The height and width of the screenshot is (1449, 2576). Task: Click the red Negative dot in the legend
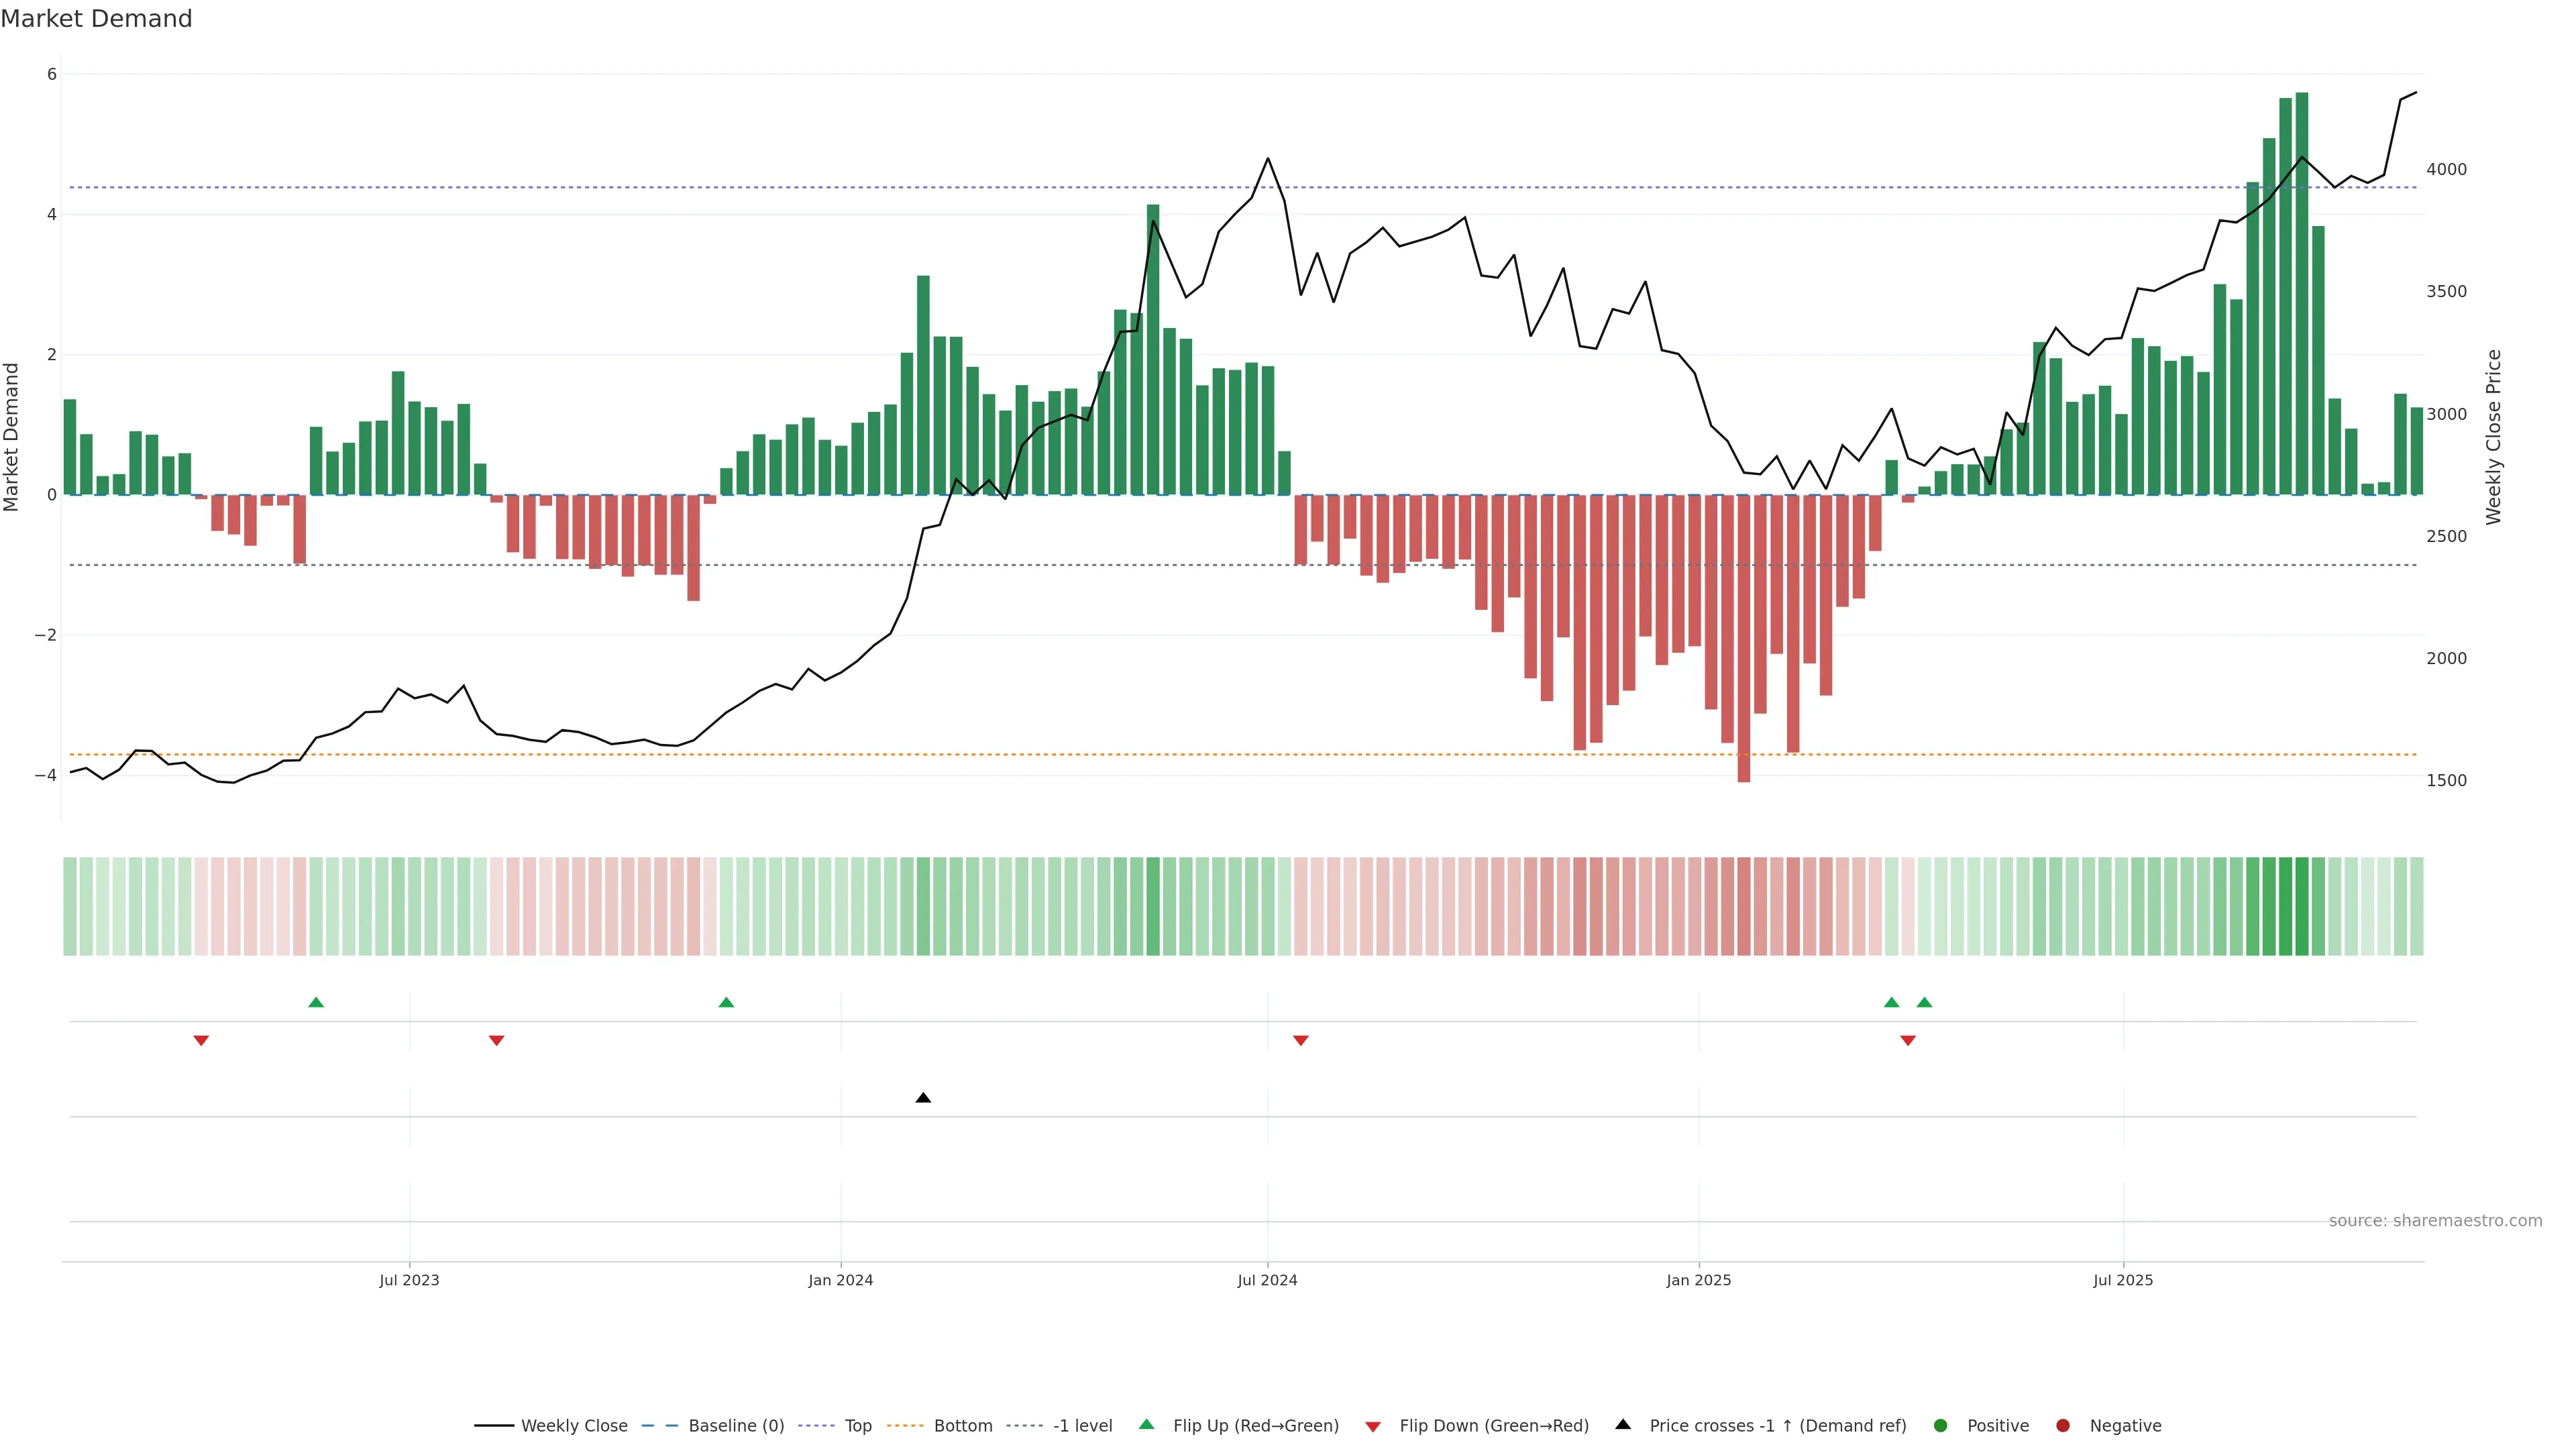point(2063,1426)
